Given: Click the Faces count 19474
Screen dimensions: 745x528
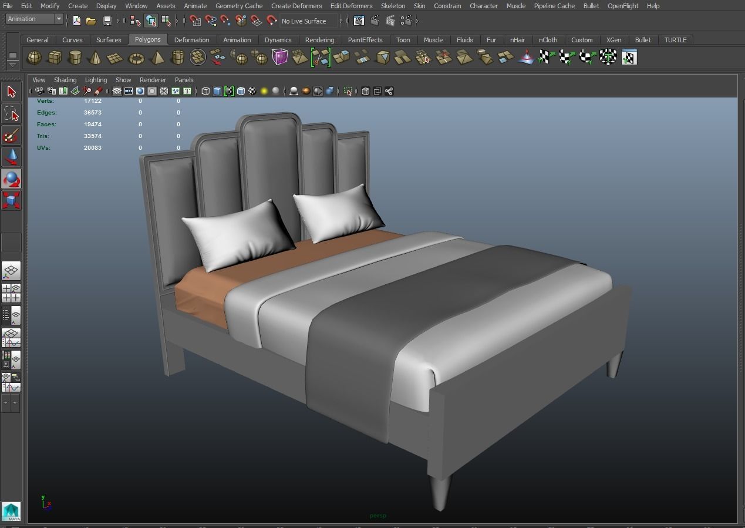Looking at the screenshot, I should [x=93, y=125].
